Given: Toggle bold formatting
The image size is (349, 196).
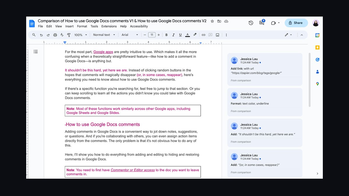Looking at the screenshot, I should [167, 35].
